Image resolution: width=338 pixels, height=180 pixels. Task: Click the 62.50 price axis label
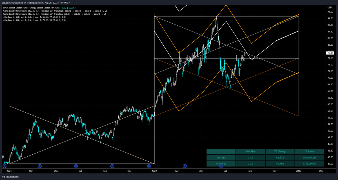pyautogui.click(x=330, y=98)
